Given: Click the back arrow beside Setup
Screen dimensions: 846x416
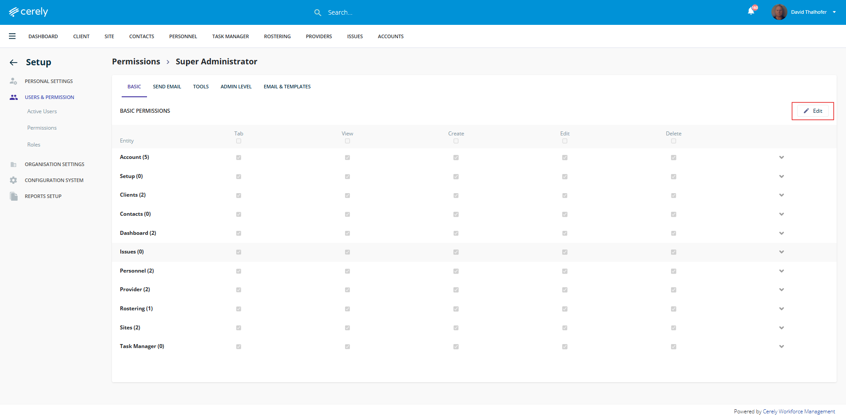Looking at the screenshot, I should (13, 63).
